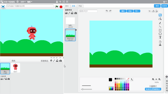Select the text tool
168x94 pixels.
pyautogui.click(x=160, y=37)
